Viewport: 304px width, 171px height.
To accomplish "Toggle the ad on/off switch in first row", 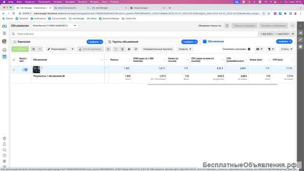I will click(25, 70).
